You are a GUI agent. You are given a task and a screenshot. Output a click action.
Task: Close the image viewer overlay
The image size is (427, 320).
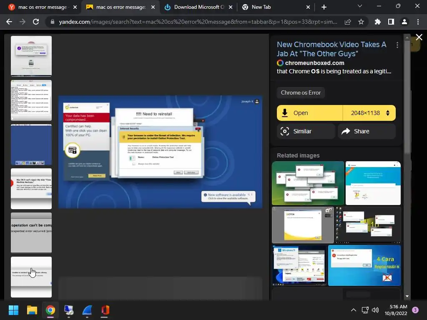coord(419,37)
